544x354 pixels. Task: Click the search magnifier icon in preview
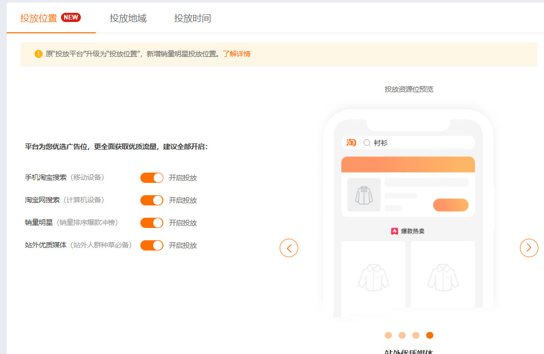click(367, 143)
